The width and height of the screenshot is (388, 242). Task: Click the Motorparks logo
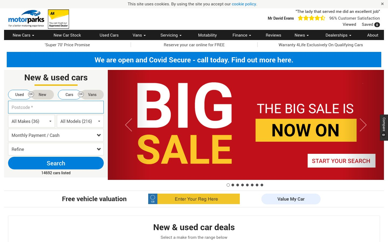26,19
